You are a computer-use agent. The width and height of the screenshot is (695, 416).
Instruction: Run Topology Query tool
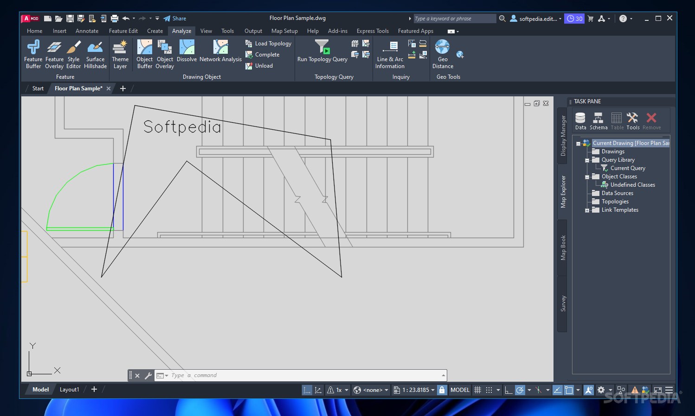322,51
